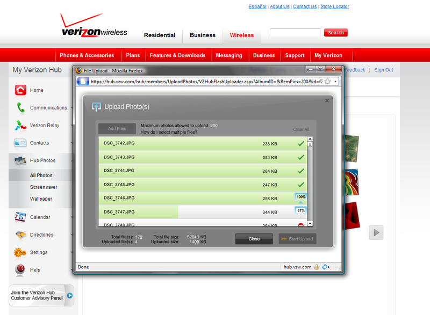Open the About Us link

279,6
